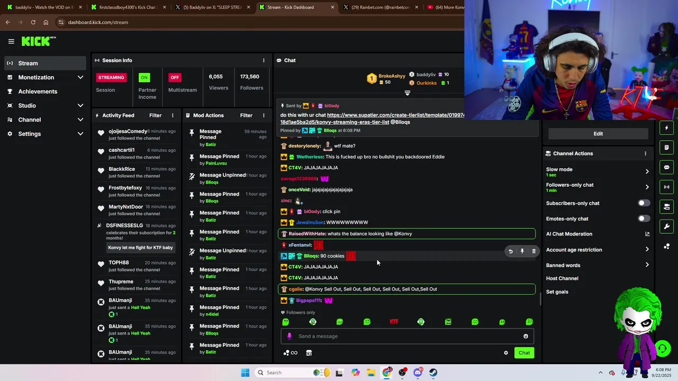
Task: Click Host Channel
Action: (562, 278)
